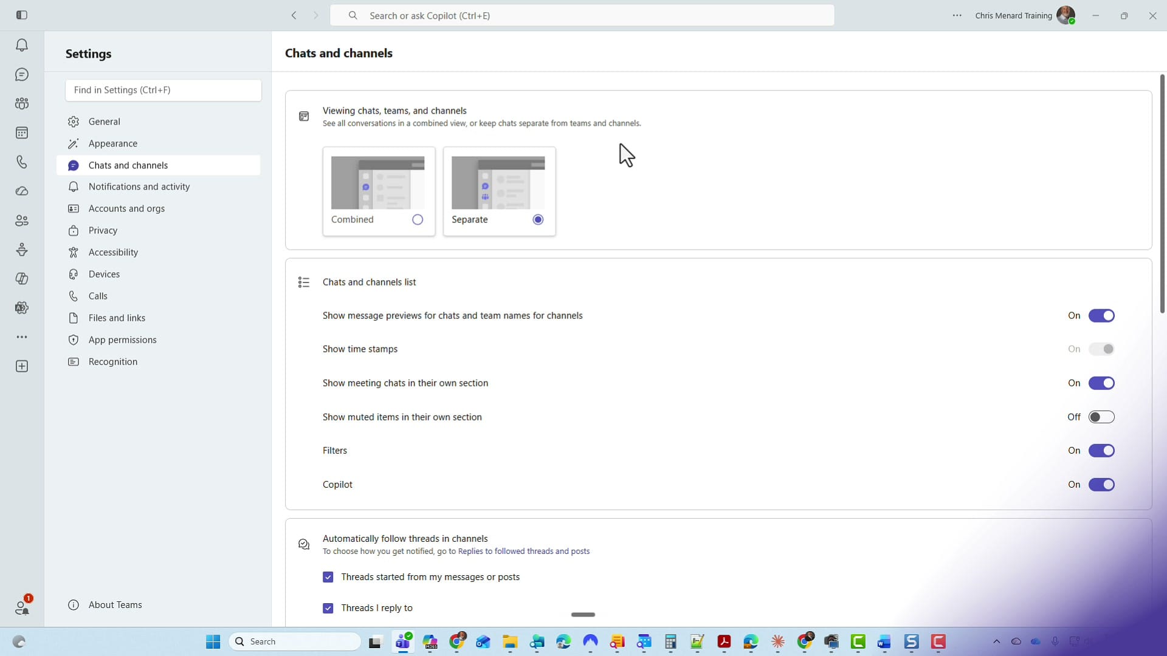Open Privacy settings

point(158,230)
